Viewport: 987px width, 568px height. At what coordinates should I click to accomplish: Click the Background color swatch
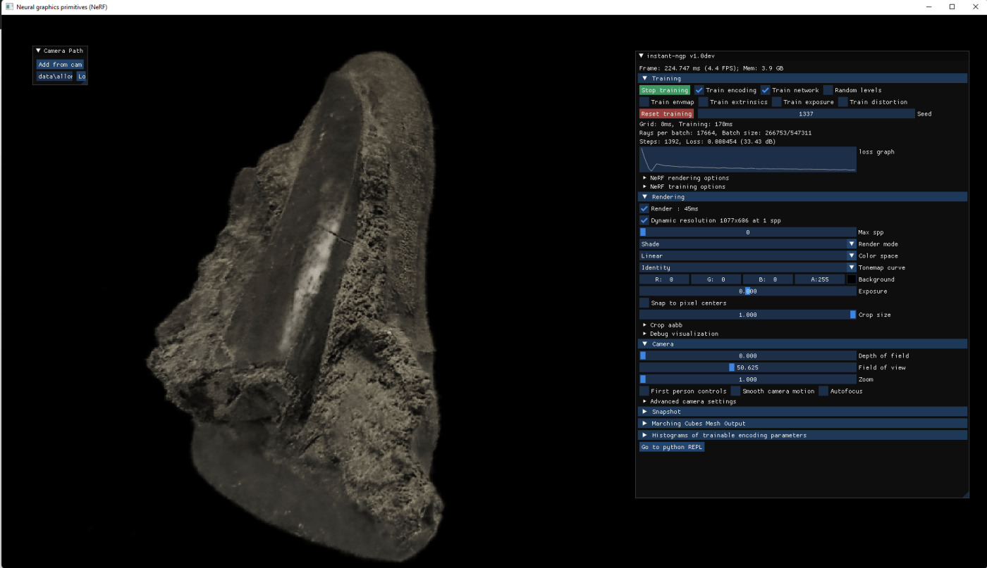[x=852, y=279]
